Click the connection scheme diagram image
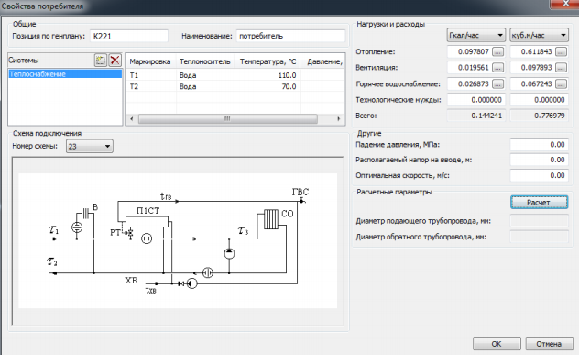Image resolution: width=579 pixels, height=355 pixels. pyautogui.click(x=178, y=240)
